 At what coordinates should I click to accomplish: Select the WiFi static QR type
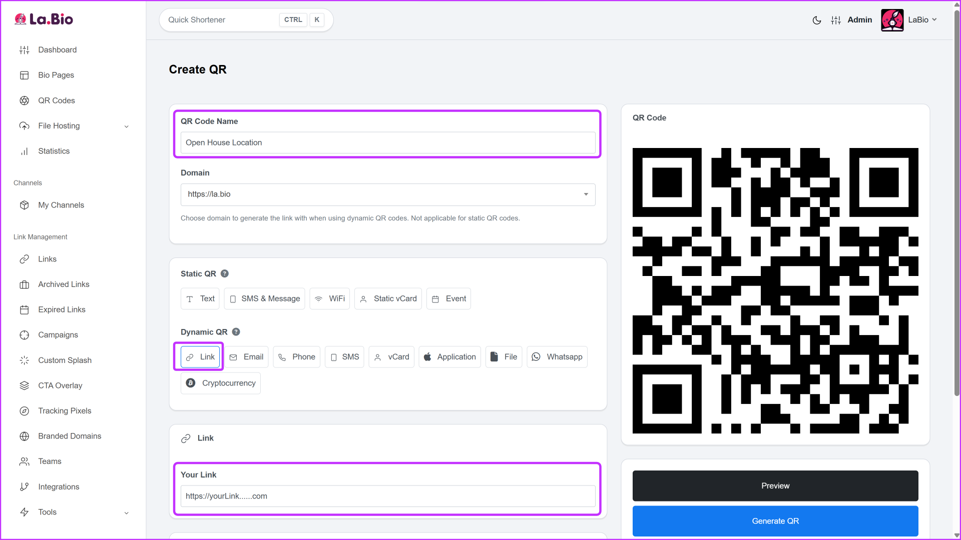pyautogui.click(x=329, y=298)
